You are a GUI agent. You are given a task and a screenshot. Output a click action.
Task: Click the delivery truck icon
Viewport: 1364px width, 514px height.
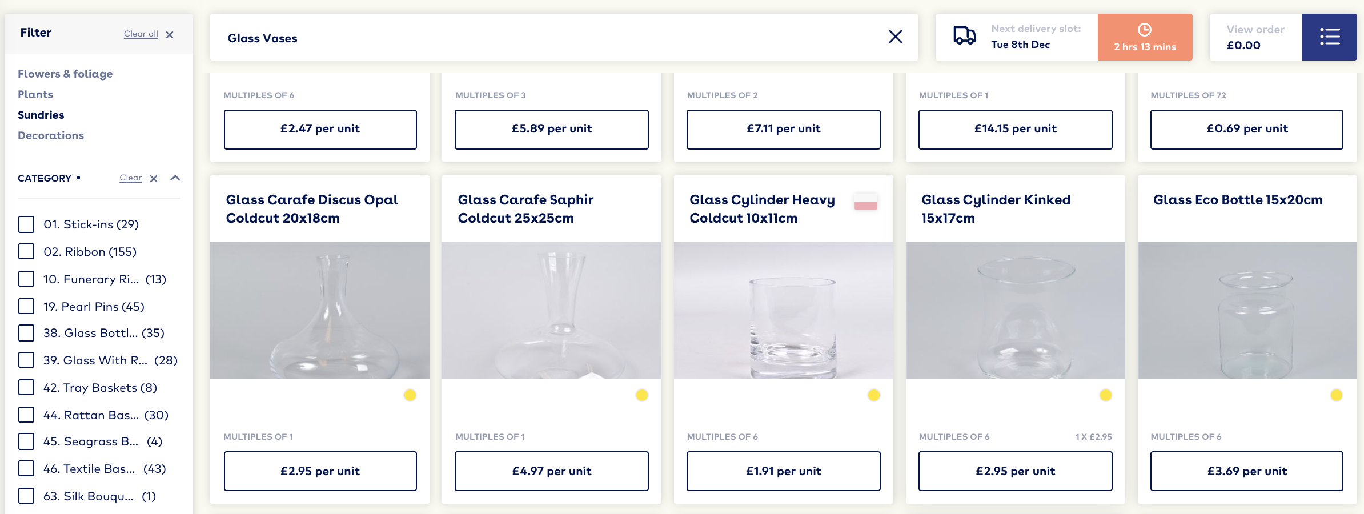(964, 36)
